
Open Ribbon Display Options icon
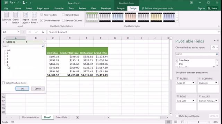point(191,2)
